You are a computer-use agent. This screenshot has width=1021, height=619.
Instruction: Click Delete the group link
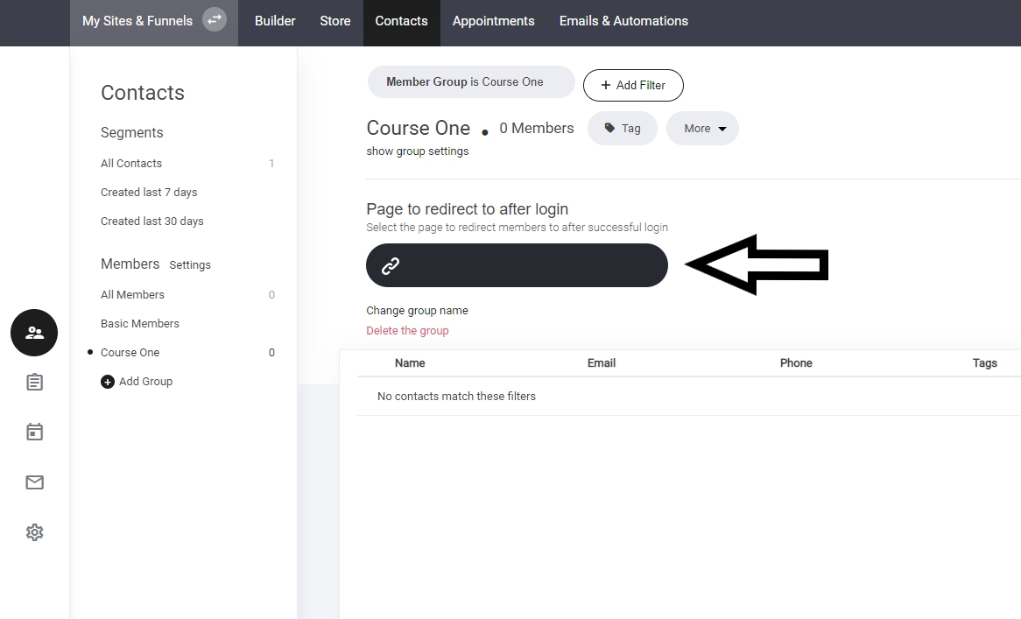pos(407,331)
